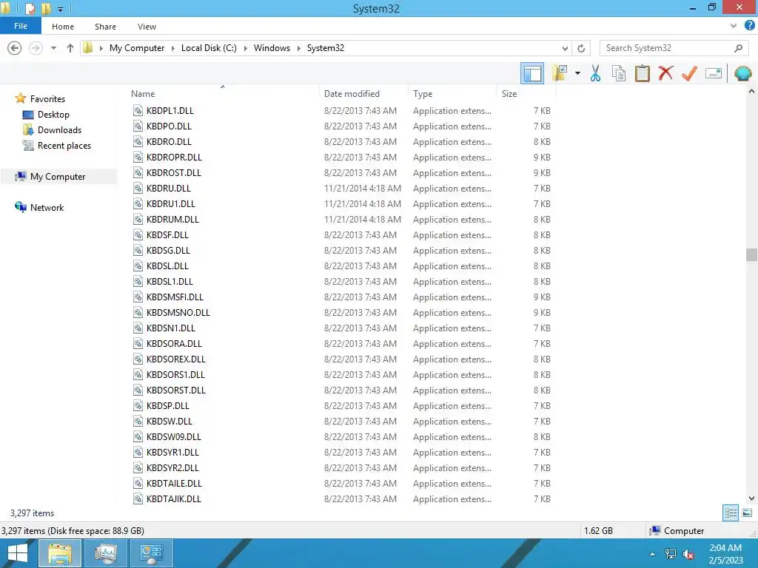Switch to the View ribbon tab
The image size is (758, 568).
(147, 27)
